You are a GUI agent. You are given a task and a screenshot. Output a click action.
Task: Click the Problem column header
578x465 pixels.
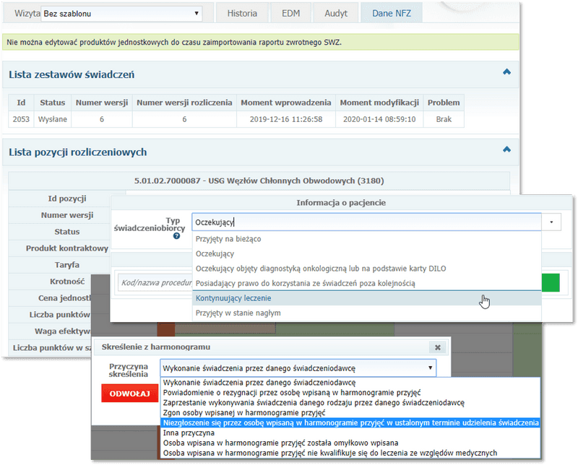click(x=444, y=103)
